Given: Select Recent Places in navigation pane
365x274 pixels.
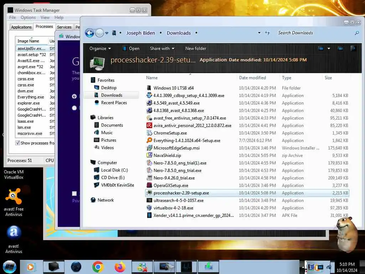Looking at the screenshot, I should click(114, 103).
